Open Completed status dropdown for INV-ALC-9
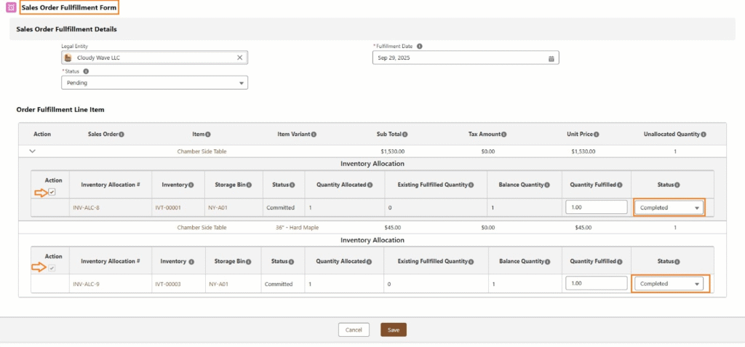 (670, 284)
